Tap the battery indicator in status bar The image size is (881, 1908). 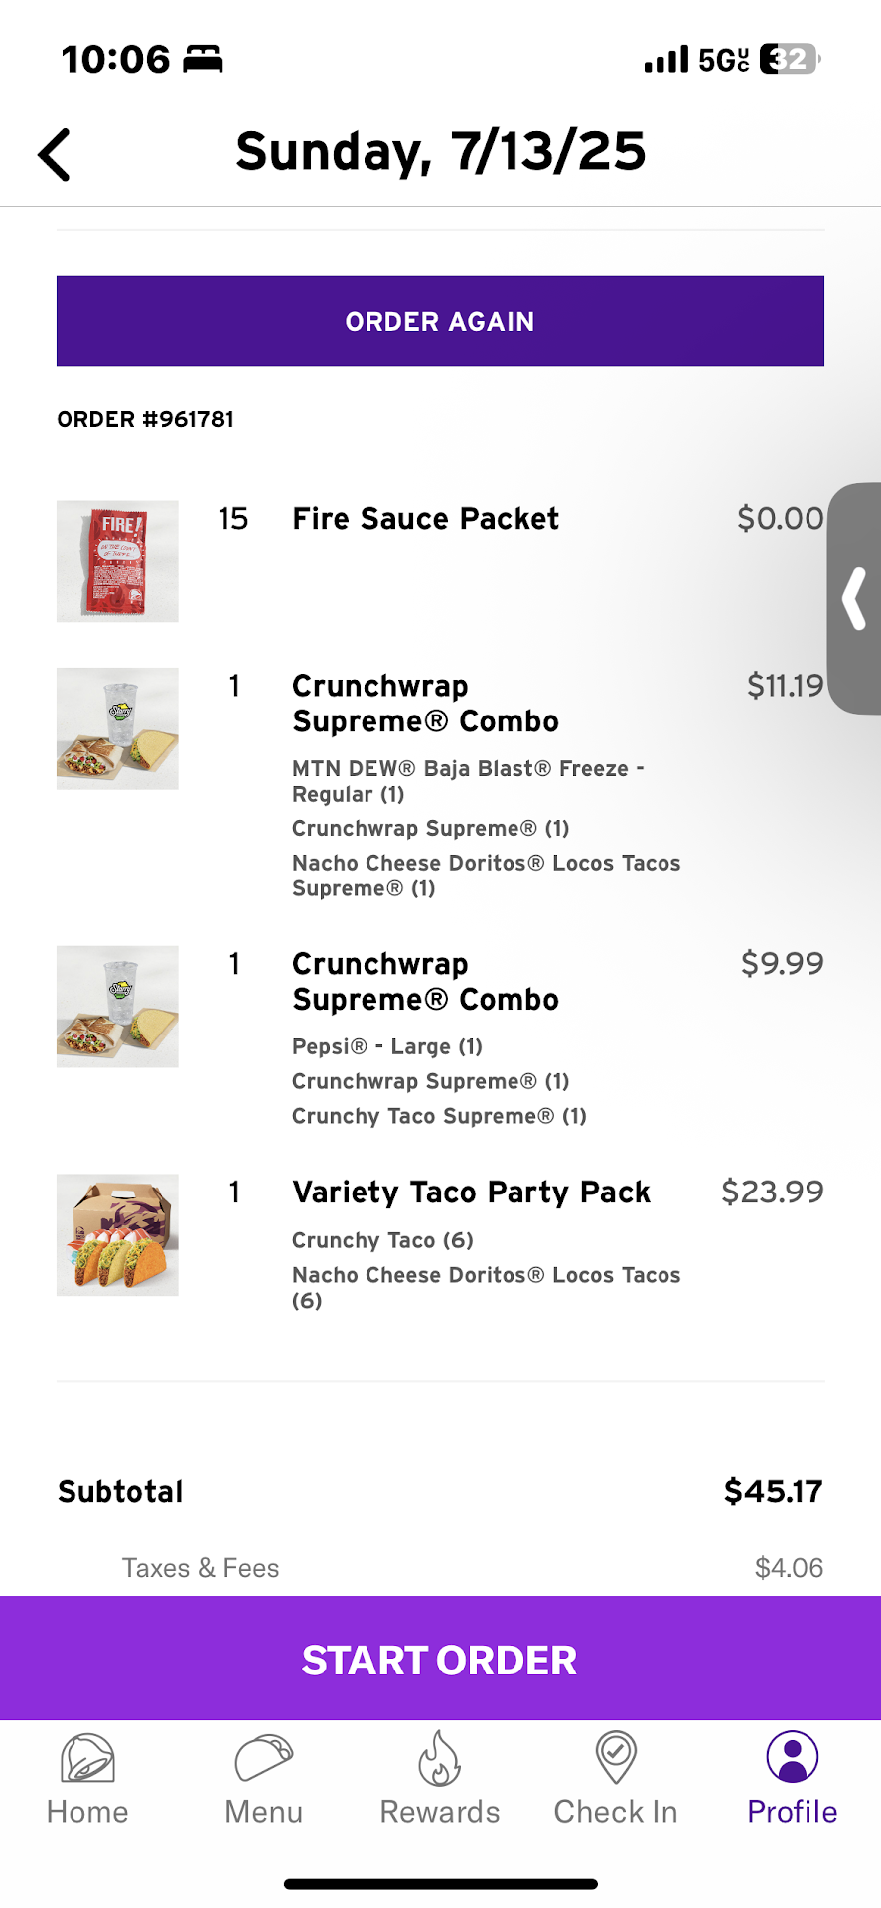click(x=789, y=60)
